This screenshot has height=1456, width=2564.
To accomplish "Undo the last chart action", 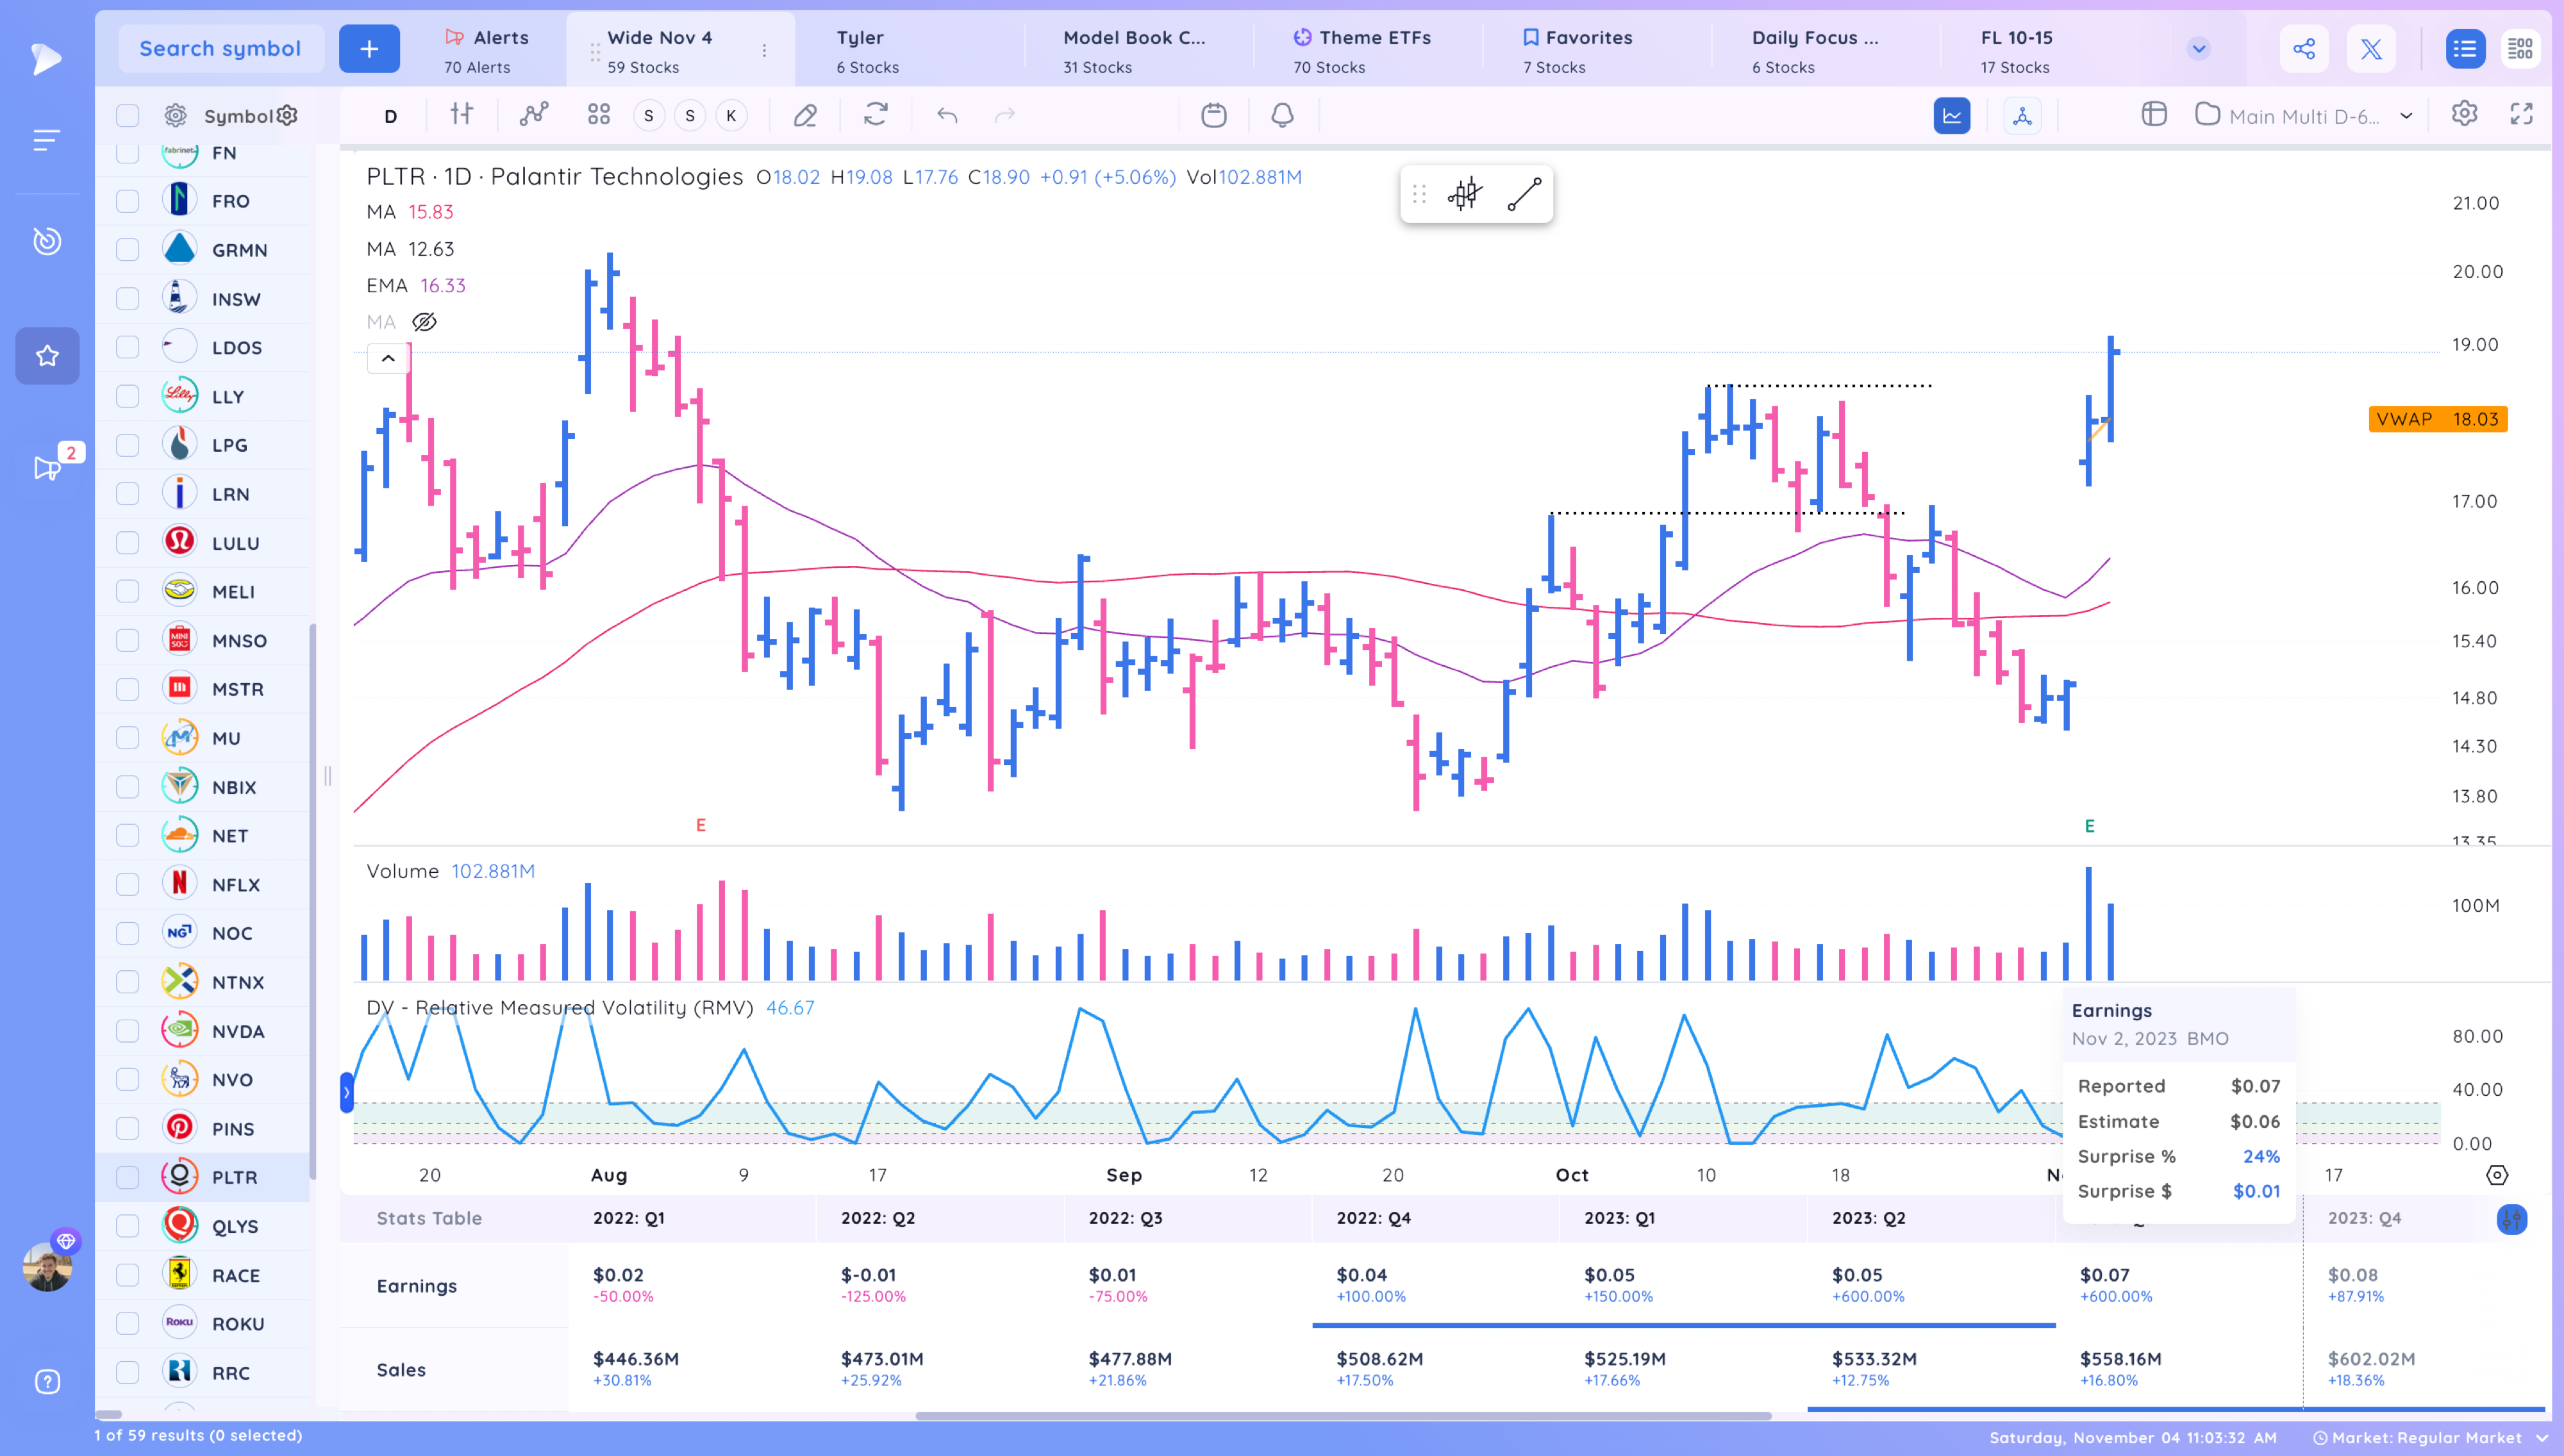I will pyautogui.click(x=947, y=115).
